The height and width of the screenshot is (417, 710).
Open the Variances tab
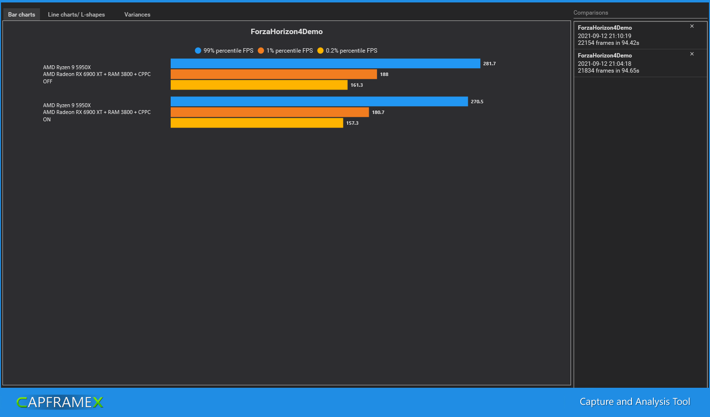pyautogui.click(x=137, y=14)
